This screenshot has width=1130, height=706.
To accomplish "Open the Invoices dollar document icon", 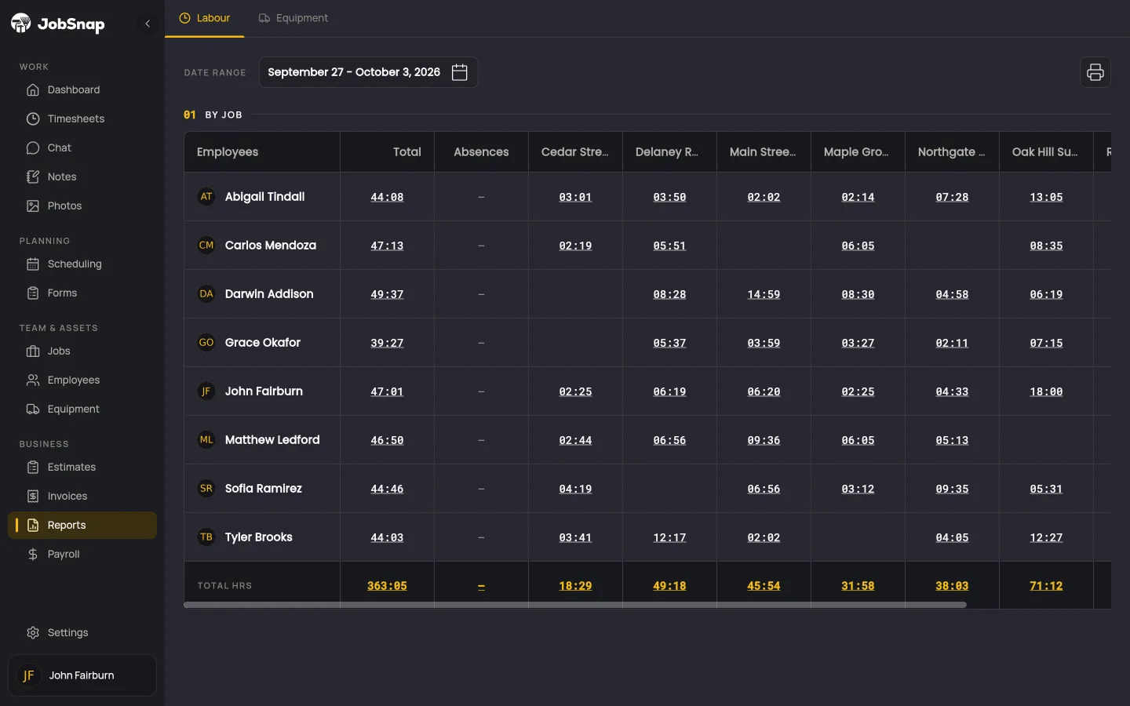I will tap(33, 496).
